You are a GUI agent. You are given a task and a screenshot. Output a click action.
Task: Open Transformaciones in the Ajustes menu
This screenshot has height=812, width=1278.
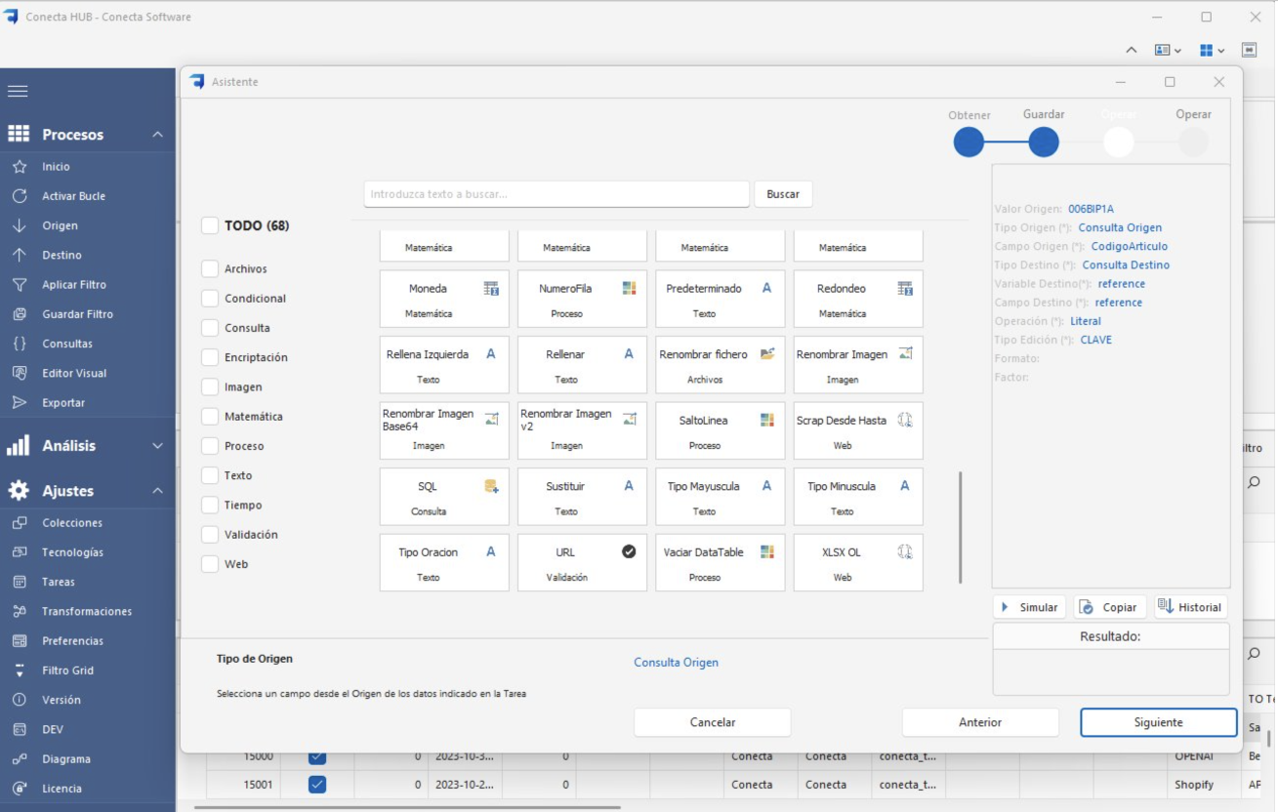tap(86, 611)
